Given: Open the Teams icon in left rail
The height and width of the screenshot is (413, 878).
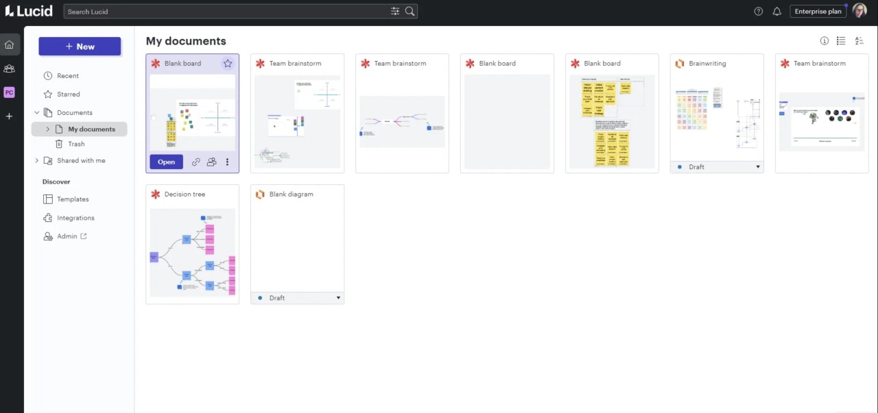Looking at the screenshot, I should tap(9, 68).
